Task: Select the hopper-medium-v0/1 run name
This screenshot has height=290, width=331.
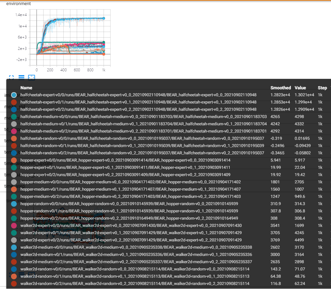Action: pyautogui.click(x=130, y=189)
